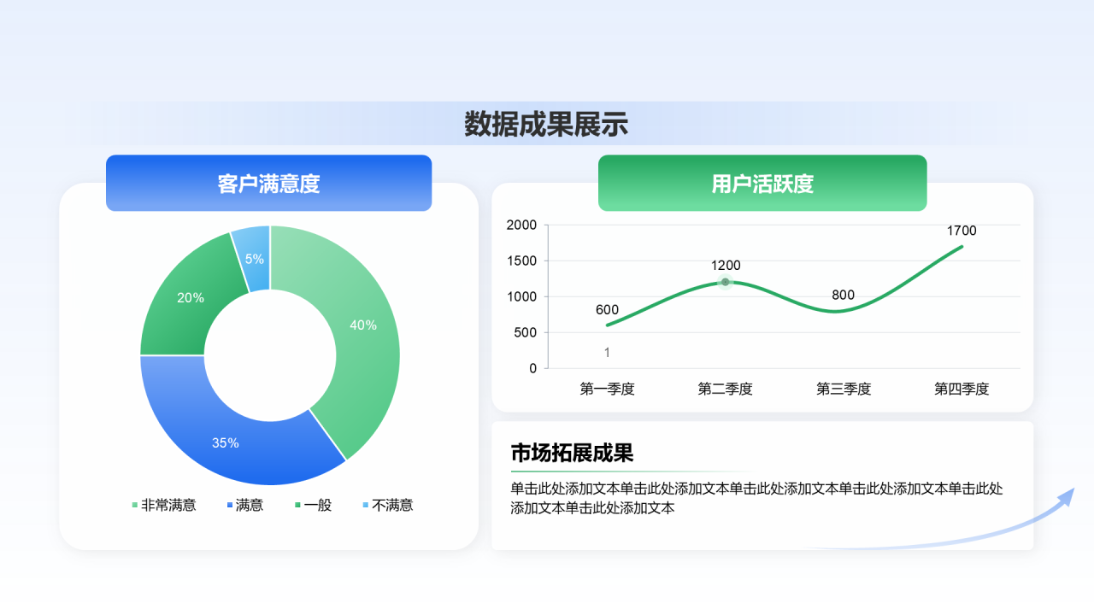The height and width of the screenshot is (615, 1094).
Task: Click the 600 data label
Action: pyautogui.click(x=607, y=310)
